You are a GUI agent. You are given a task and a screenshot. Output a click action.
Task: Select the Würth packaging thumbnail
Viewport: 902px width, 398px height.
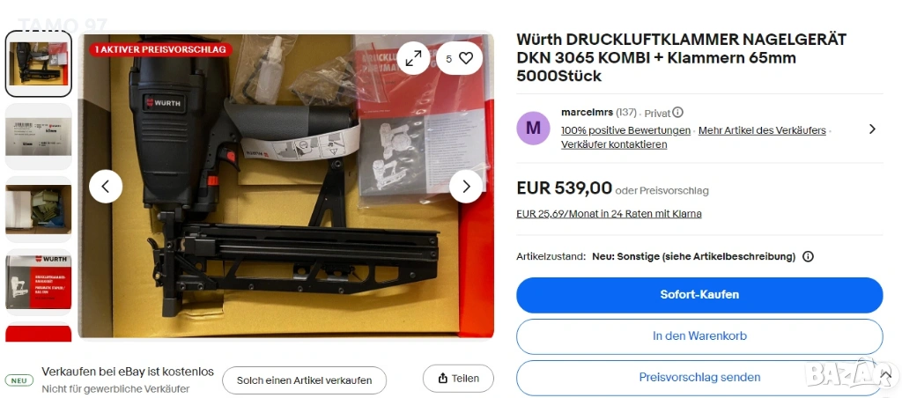coord(39,282)
